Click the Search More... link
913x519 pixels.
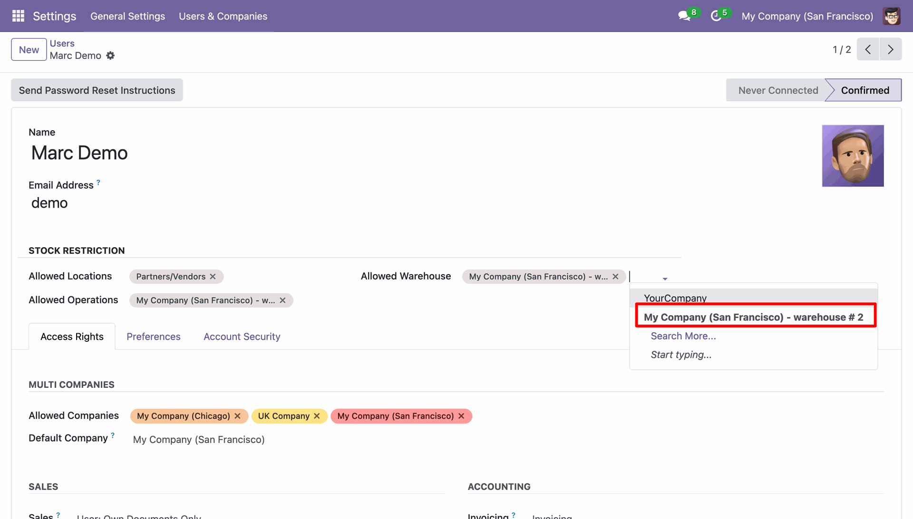[683, 336]
